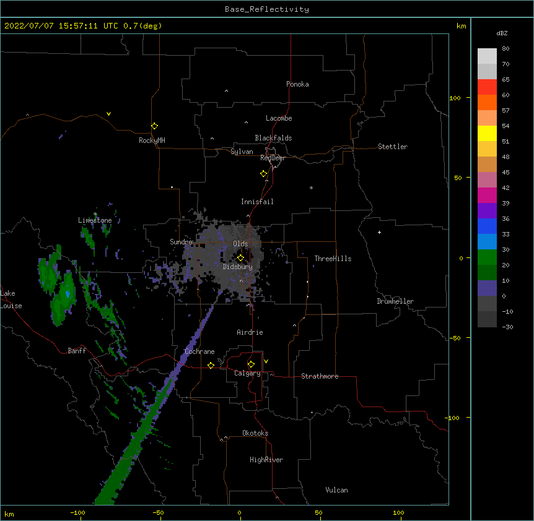Screen dimensions: 534x521
Task: Click the 50 tick on the vertical axis
Action: click(x=458, y=178)
